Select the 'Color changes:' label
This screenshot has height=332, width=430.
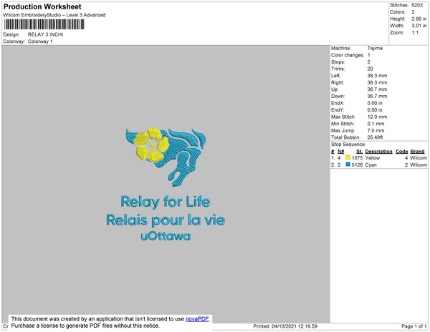click(x=348, y=55)
